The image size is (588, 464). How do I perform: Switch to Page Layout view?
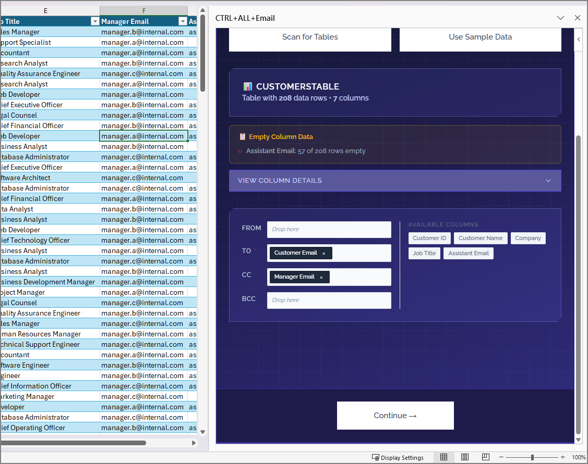[465, 457]
